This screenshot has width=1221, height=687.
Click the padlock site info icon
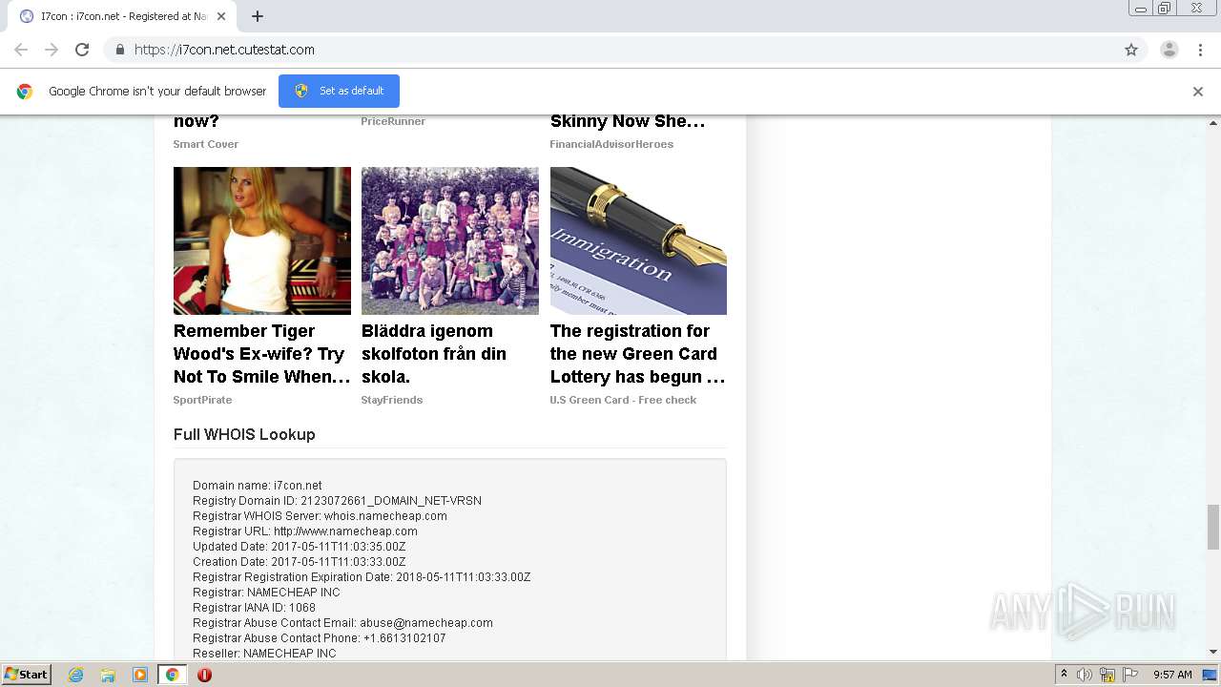coord(119,50)
